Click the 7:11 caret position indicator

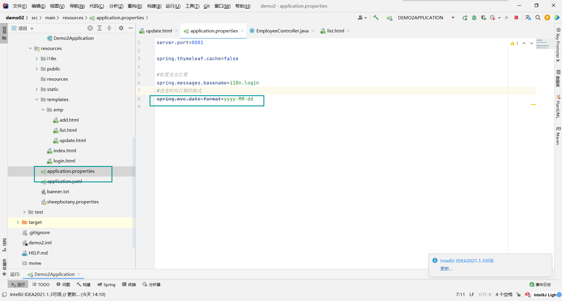(x=460, y=295)
